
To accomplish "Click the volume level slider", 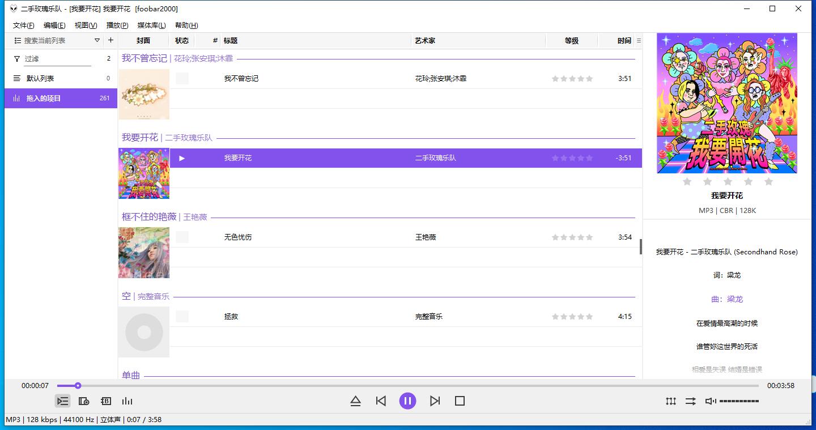I will (739, 401).
